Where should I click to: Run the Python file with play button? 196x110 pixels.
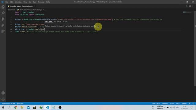point(186,6)
